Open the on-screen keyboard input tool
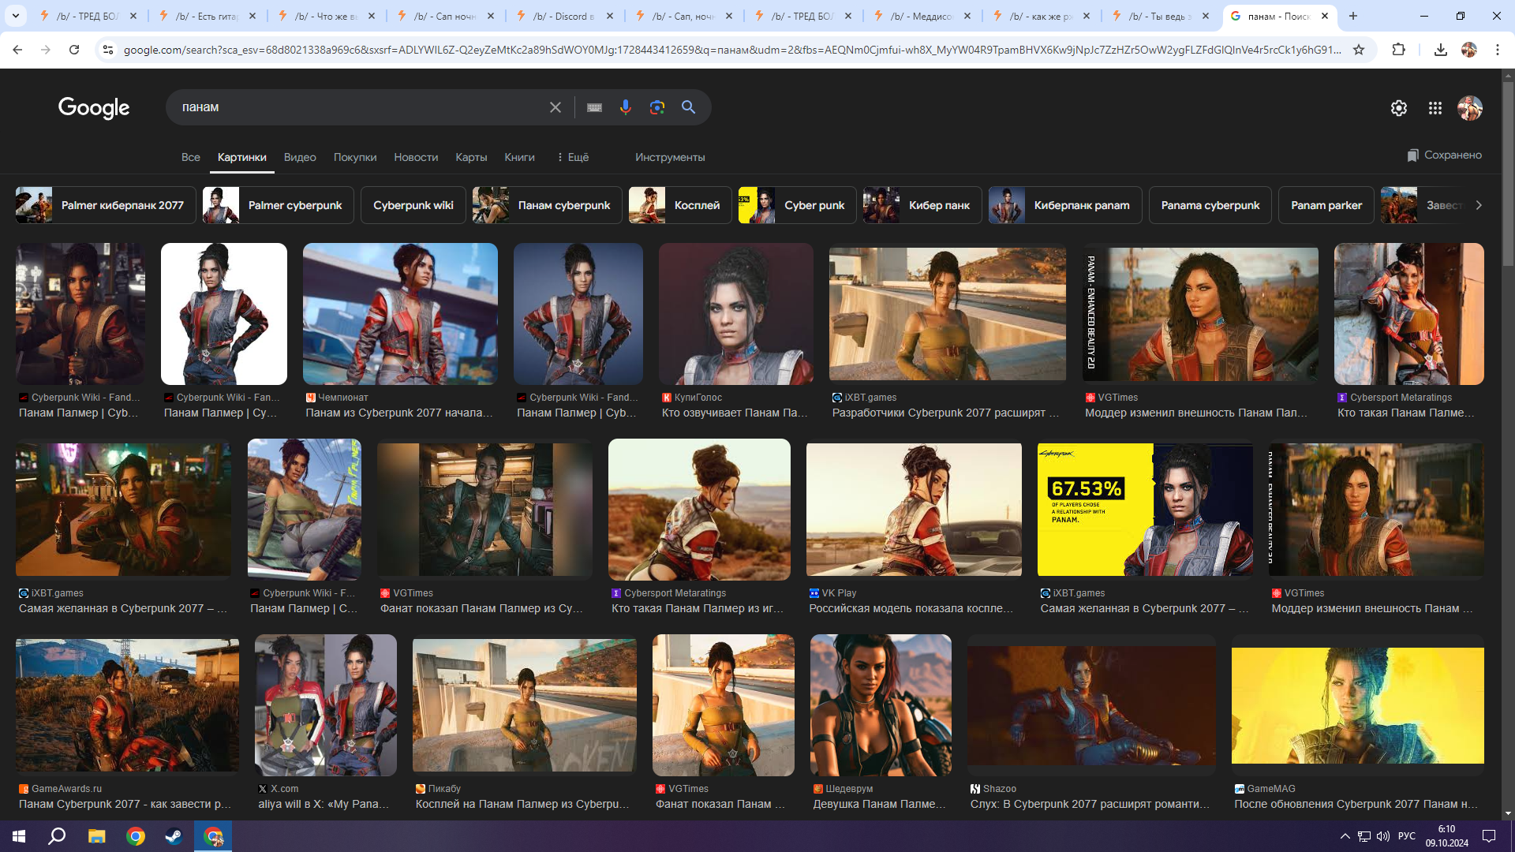This screenshot has width=1515, height=852. pos(594,107)
